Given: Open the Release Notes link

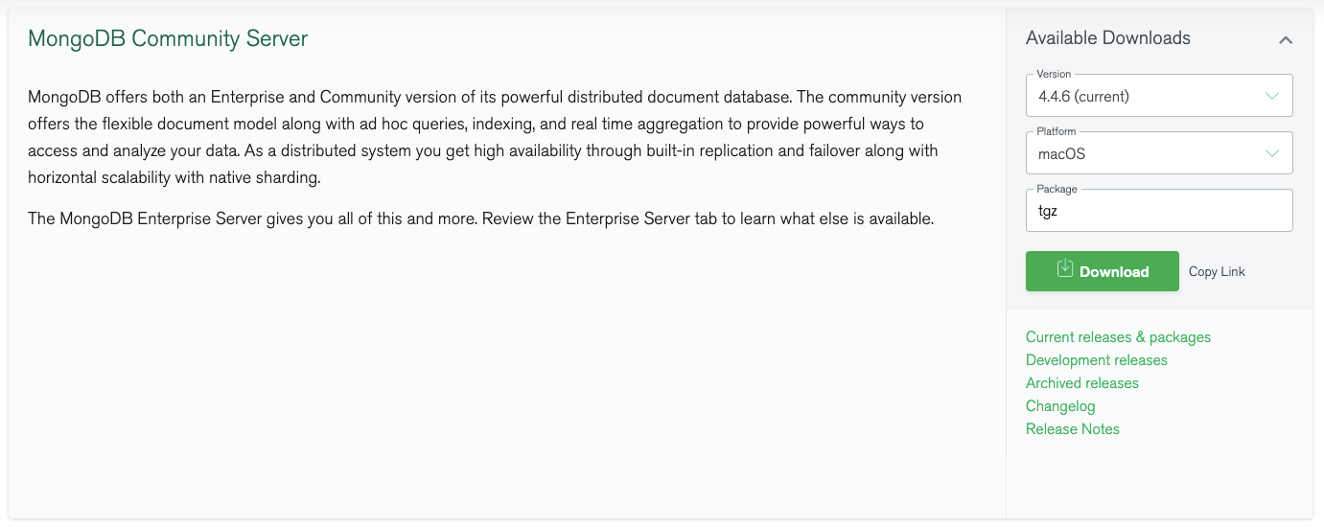Looking at the screenshot, I should pos(1072,429).
